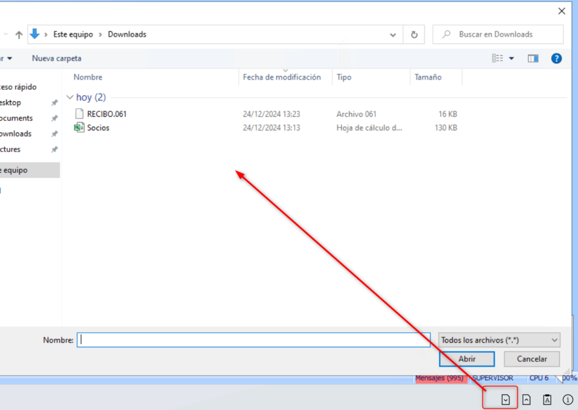
Task: Refresh the Downloads folder view
Action: (x=414, y=34)
